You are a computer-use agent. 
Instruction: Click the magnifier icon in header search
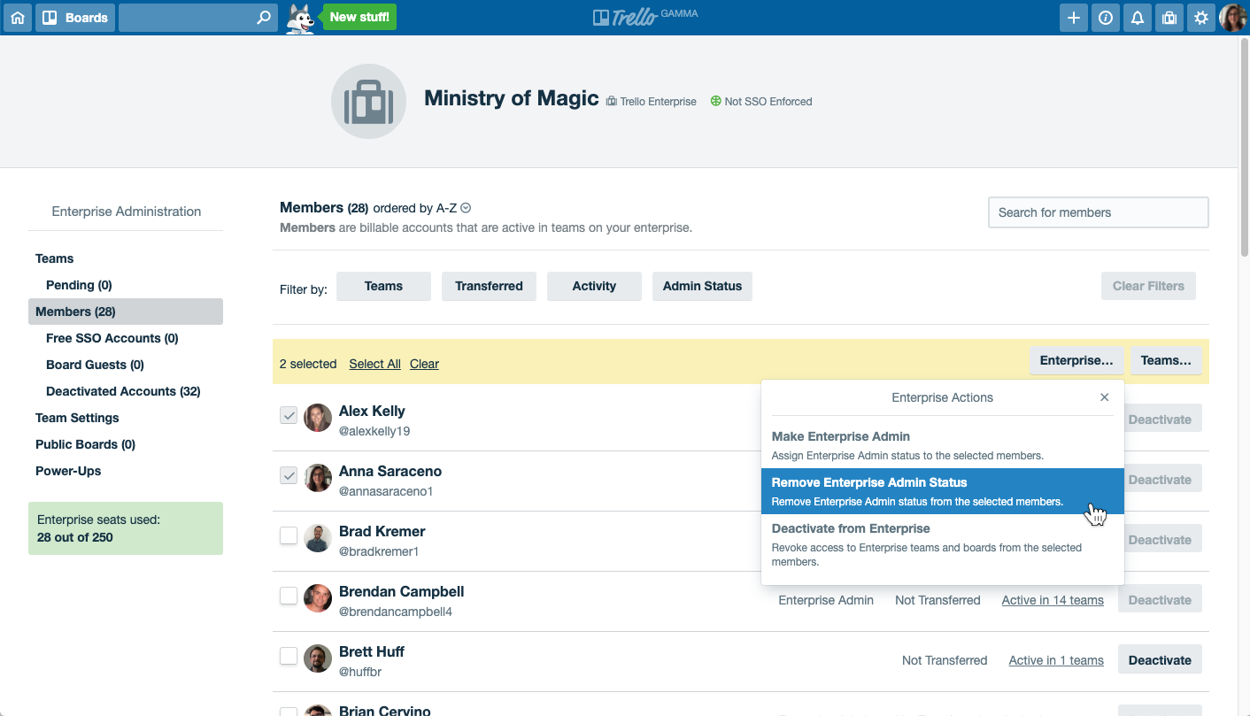[x=263, y=18]
